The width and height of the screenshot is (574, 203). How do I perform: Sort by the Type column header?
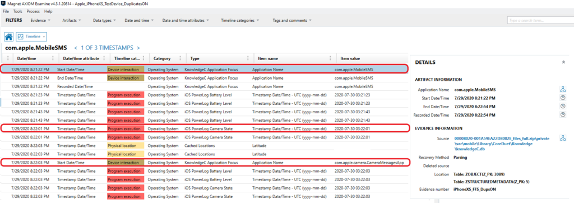(x=195, y=58)
